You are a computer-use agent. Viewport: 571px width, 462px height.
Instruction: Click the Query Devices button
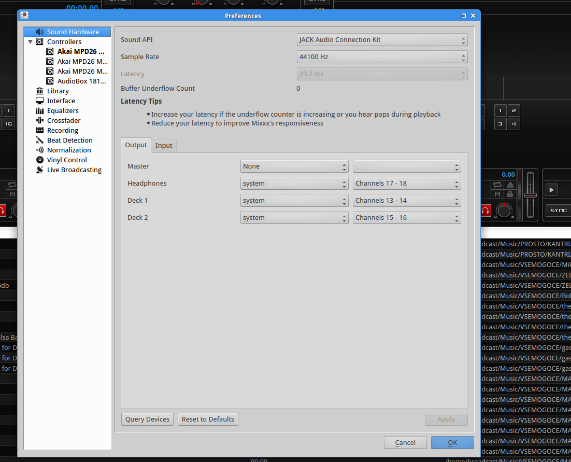tap(147, 419)
